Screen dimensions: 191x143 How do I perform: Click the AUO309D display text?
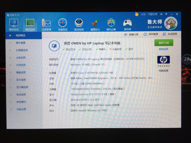(x=86, y=100)
